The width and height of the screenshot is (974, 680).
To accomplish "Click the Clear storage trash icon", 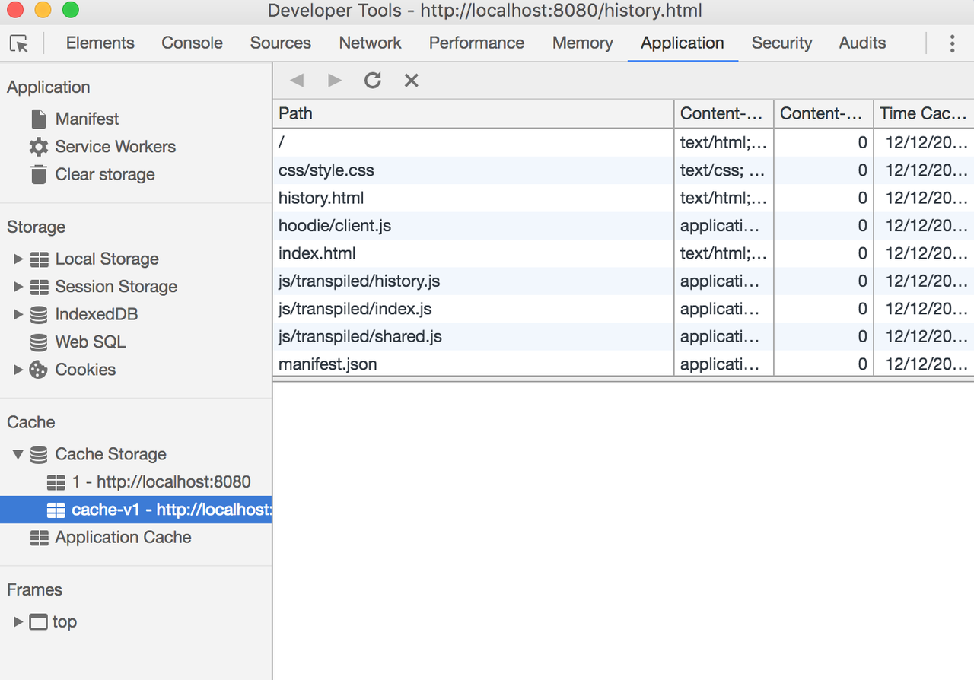I will pyautogui.click(x=39, y=174).
